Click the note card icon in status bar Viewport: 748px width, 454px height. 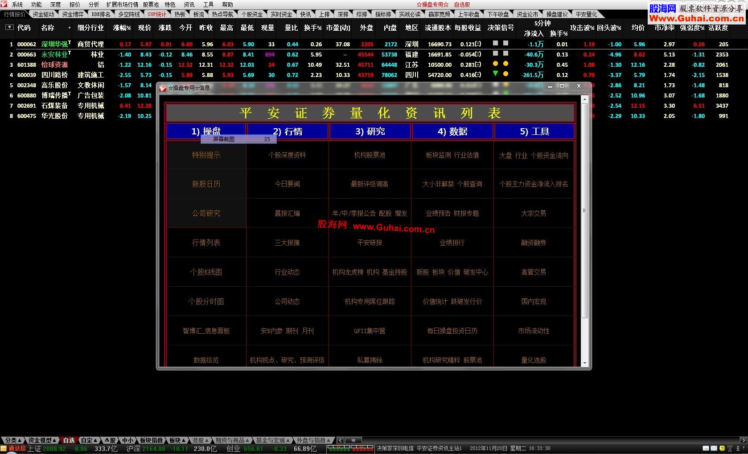point(706,448)
